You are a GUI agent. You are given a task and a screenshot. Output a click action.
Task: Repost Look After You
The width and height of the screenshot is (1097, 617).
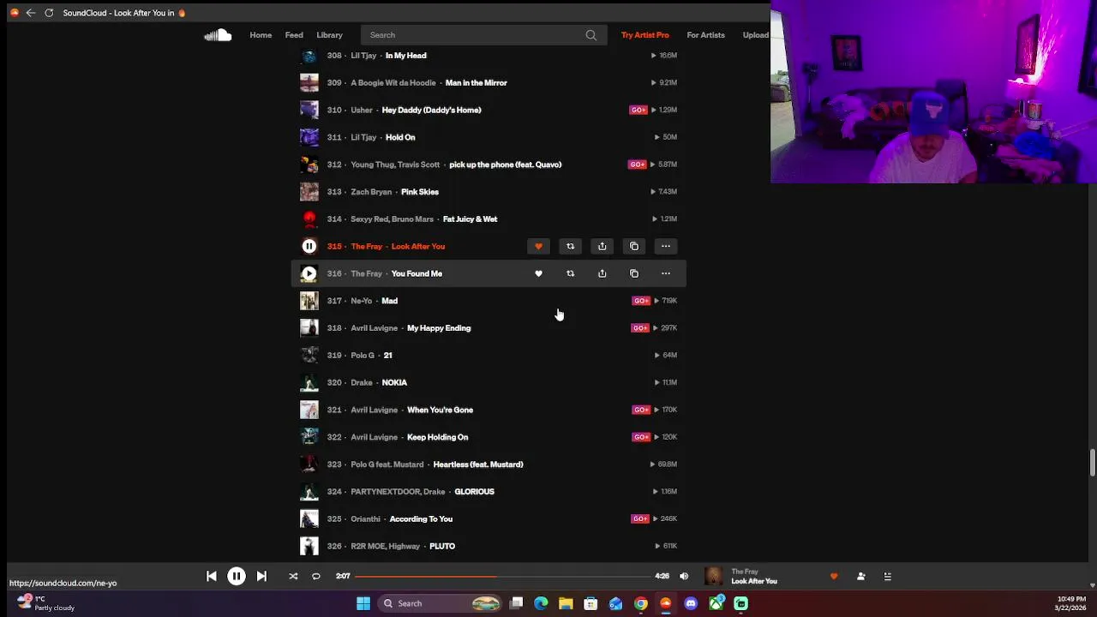570,247
